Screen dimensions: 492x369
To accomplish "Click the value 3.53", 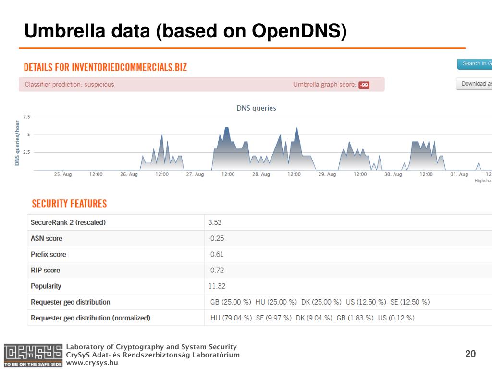I will [x=215, y=222].
